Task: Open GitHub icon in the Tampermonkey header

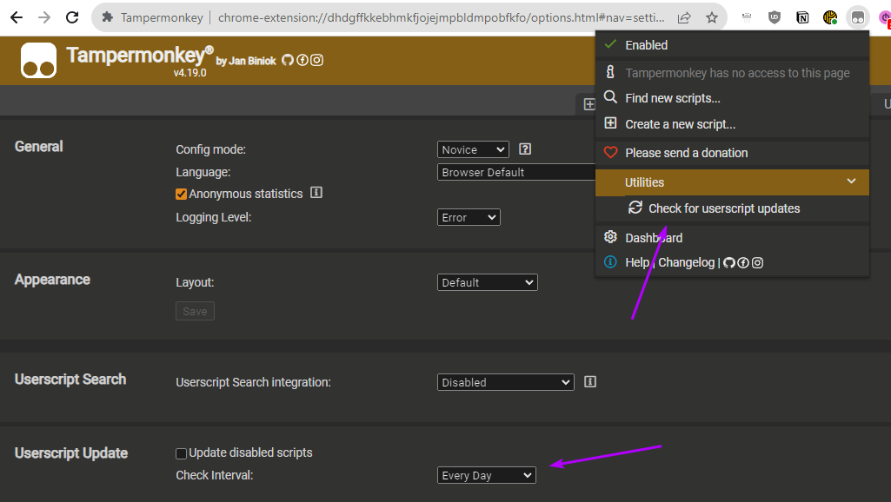Action: [x=288, y=60]
